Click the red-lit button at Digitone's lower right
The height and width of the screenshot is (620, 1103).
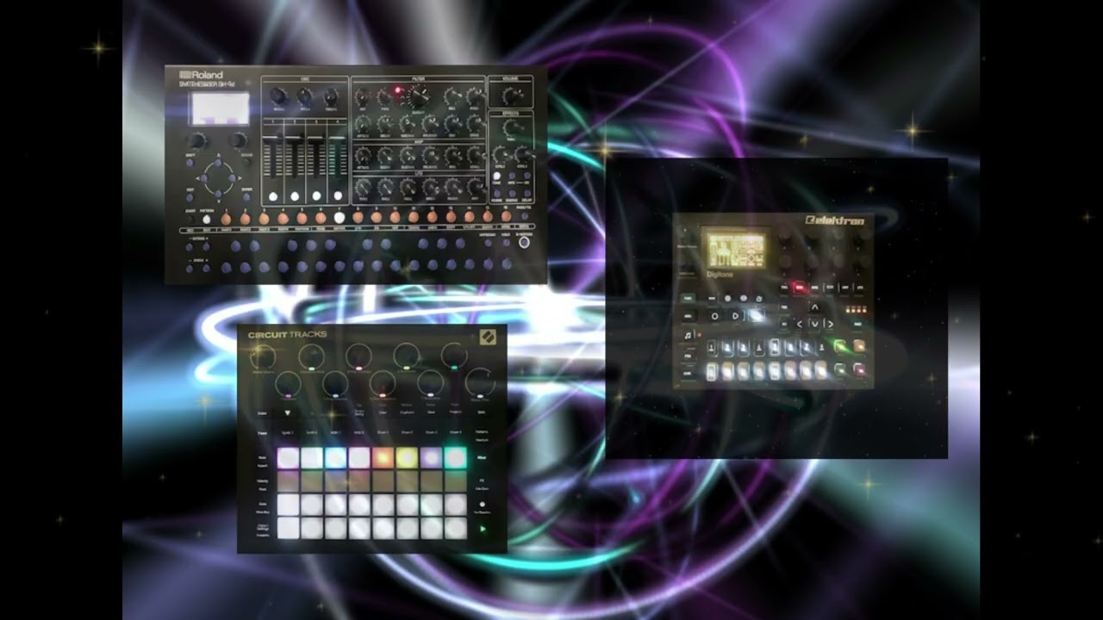[x=859, y=369]
